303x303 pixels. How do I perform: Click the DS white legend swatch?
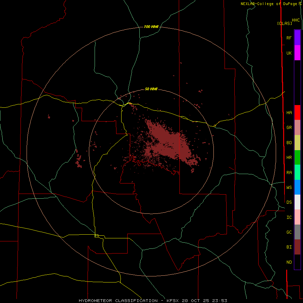click(297, 202)
